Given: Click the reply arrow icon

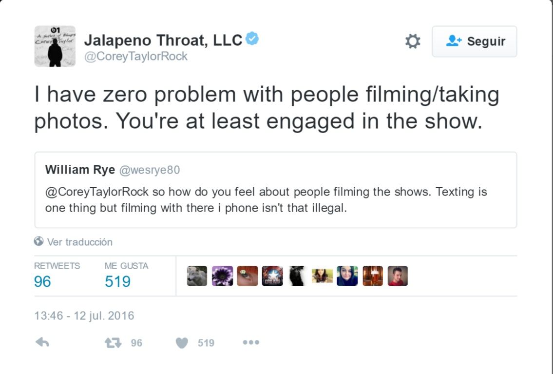Looking at the screenshot, I should (x=42, y=343).
